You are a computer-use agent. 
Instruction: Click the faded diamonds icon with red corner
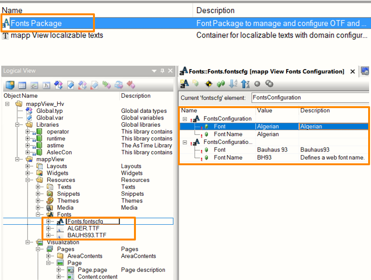tap(82, 85)
